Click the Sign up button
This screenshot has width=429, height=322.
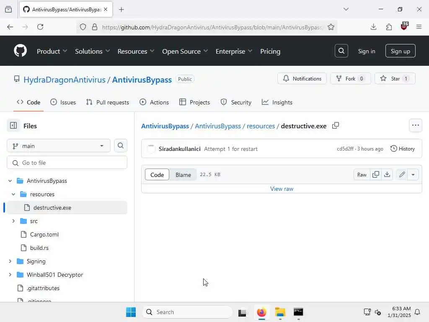pos(400,51)
